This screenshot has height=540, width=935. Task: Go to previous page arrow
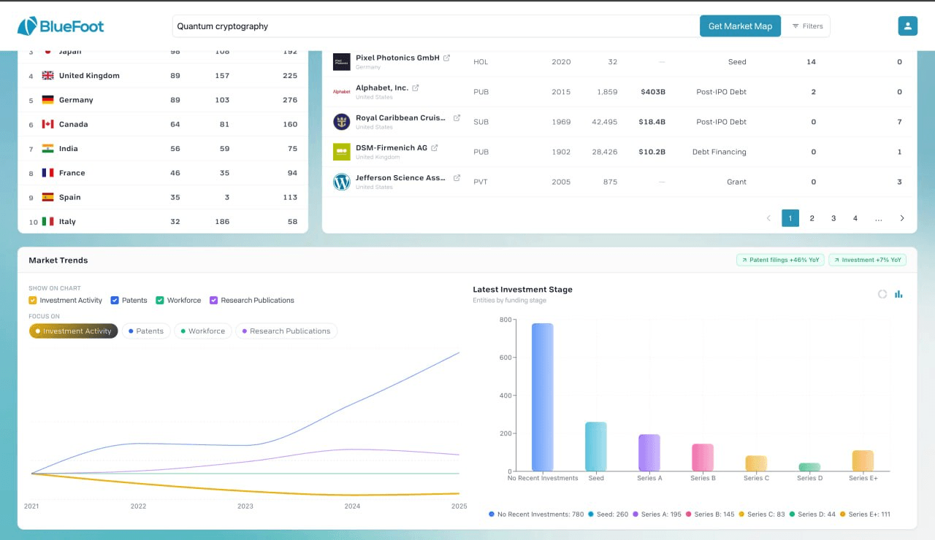click(x=768, y=218)
